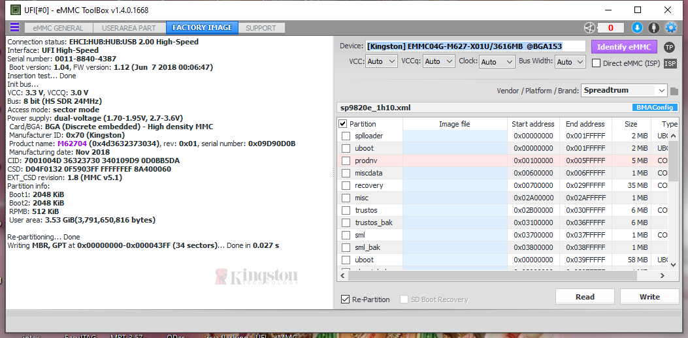The height and width of the screenshot is (338, 688).
Task: Click the Size column header
Action: point(631,124)
